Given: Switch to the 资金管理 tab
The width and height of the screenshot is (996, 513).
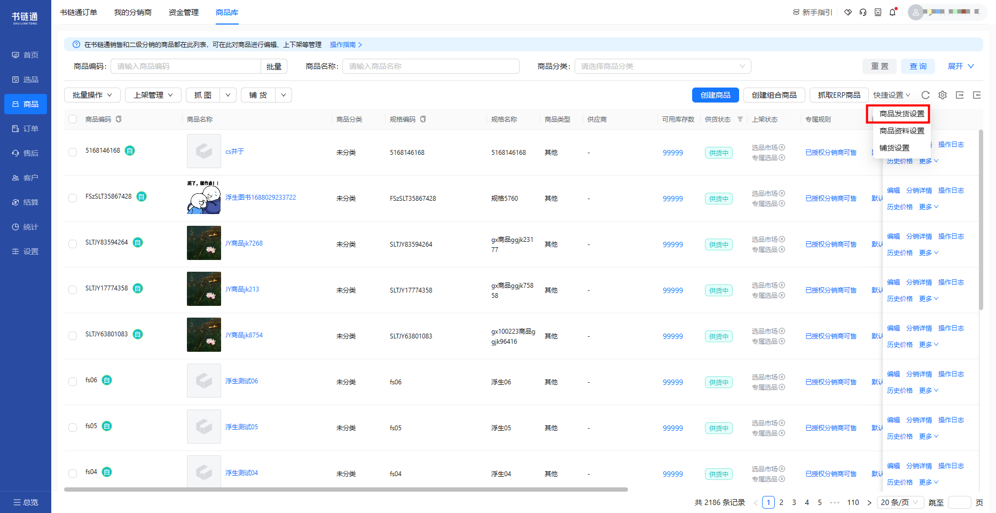Looking at the screenshot, I should tap(184, 12).
